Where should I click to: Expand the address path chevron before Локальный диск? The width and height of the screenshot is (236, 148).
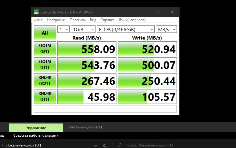click(2, 145)
